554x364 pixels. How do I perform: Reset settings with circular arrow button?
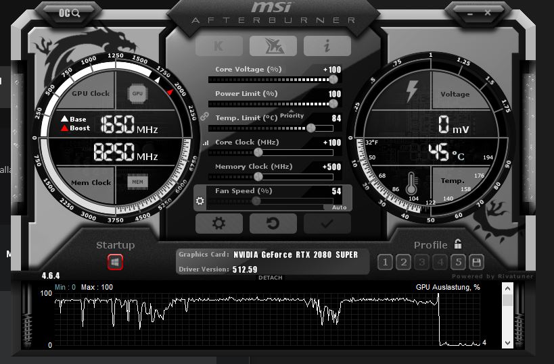click(273, 224)
